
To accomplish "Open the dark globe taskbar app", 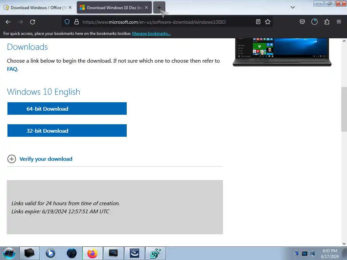I will click(72, 253).
